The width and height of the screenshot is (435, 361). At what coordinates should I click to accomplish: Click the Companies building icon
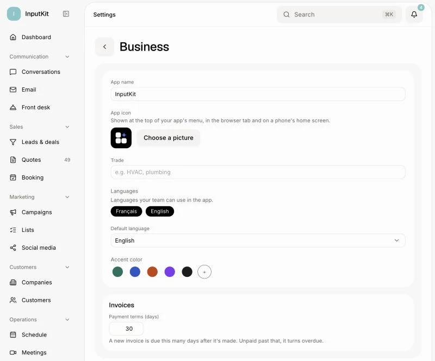point(13,282)
